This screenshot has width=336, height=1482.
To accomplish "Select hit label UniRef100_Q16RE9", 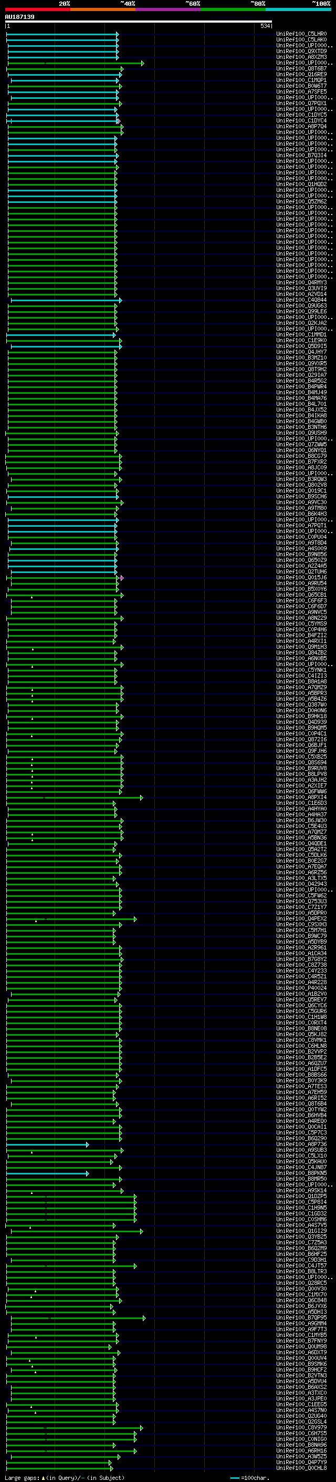I will point(301,74).
